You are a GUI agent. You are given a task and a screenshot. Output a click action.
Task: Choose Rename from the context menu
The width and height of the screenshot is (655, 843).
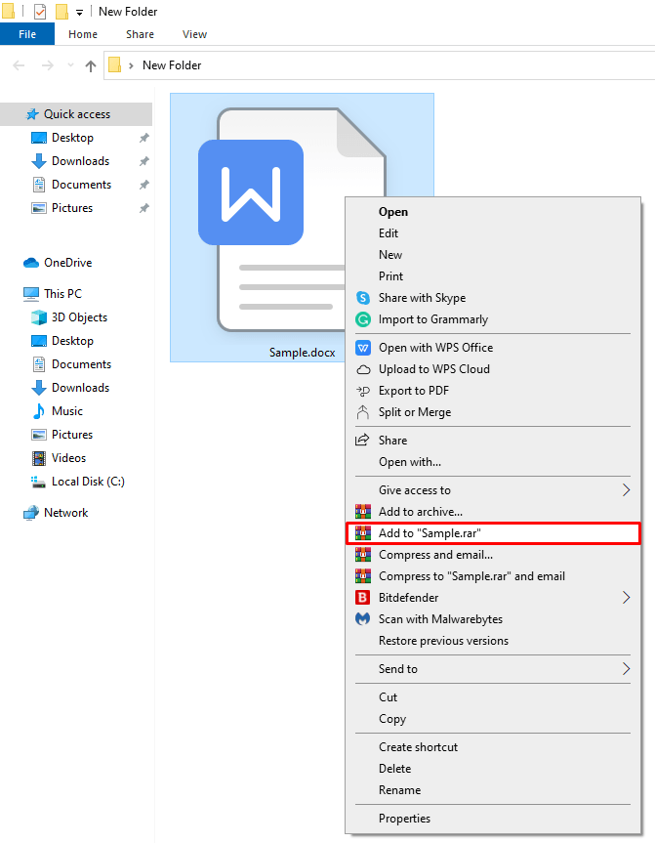pos(493,790)
